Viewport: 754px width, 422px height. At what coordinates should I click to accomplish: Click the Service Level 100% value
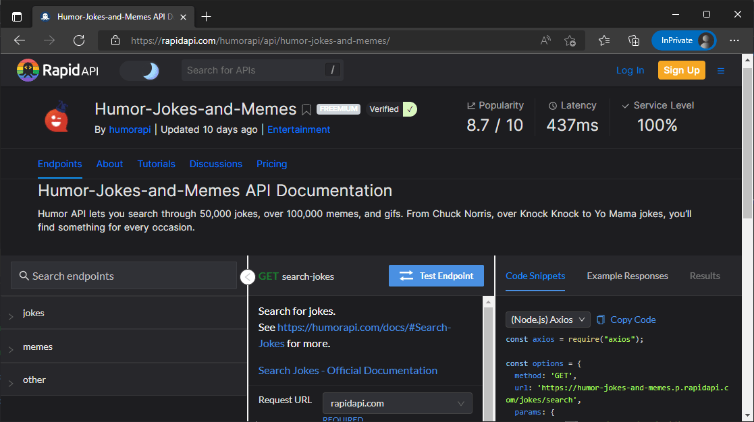pyautogui.click(x=657, y=125)
